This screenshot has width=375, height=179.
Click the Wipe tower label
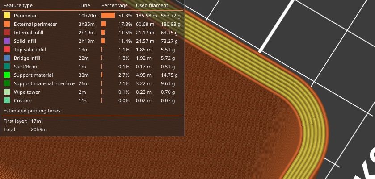tap(27, 92)
